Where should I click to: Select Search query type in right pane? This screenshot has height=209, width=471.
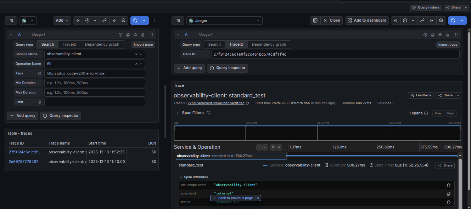click(214, 45)
